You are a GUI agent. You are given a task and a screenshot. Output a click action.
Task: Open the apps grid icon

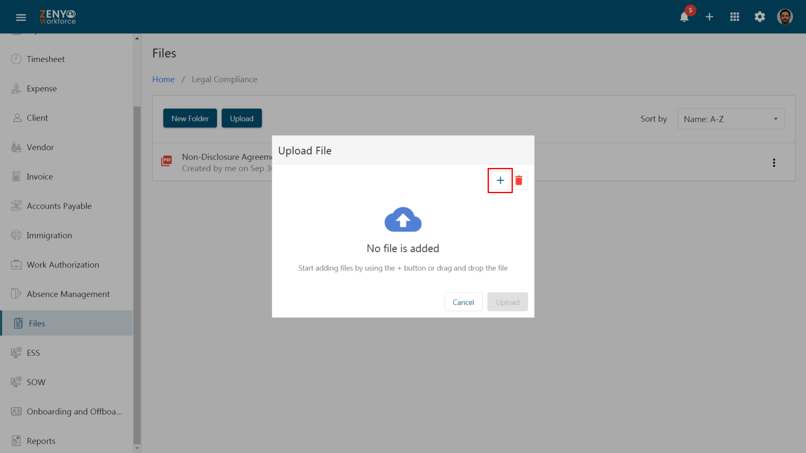click(x=734, y=17)
